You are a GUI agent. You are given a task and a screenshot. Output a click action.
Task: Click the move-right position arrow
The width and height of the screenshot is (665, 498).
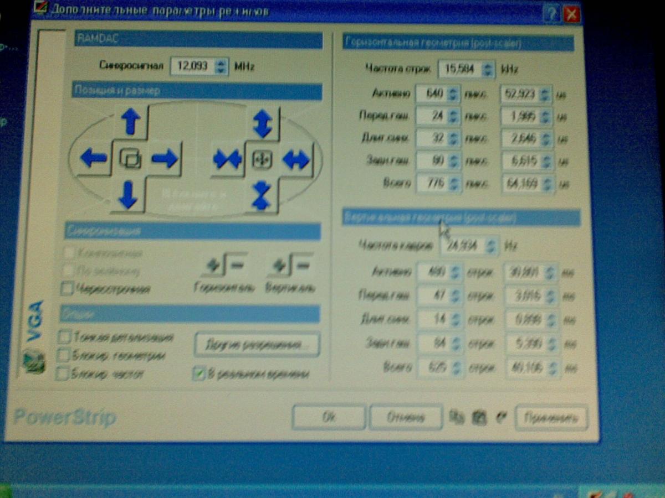click(x=165, y=159)
